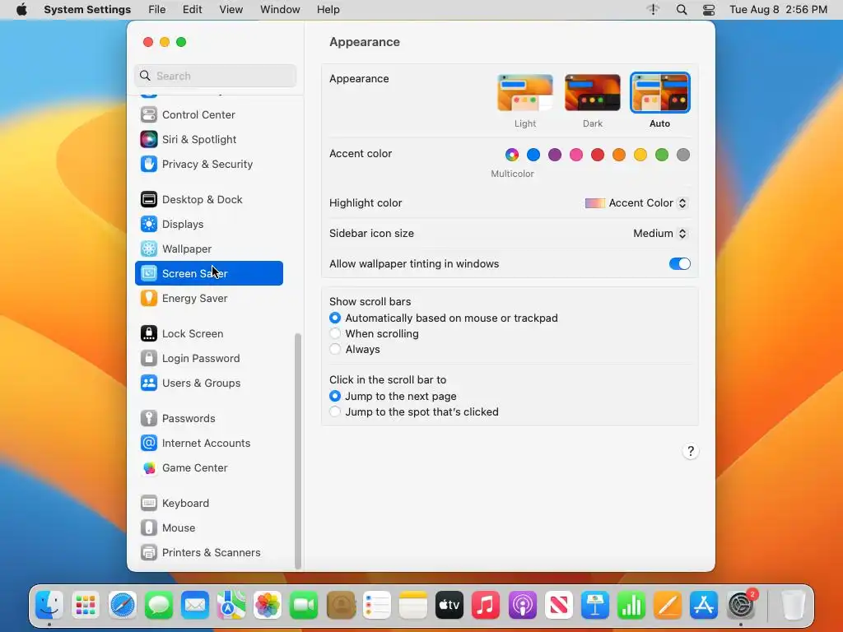Open Notes app in Dock
Viewport: 843px width, 632px height.
coord(413,605)
